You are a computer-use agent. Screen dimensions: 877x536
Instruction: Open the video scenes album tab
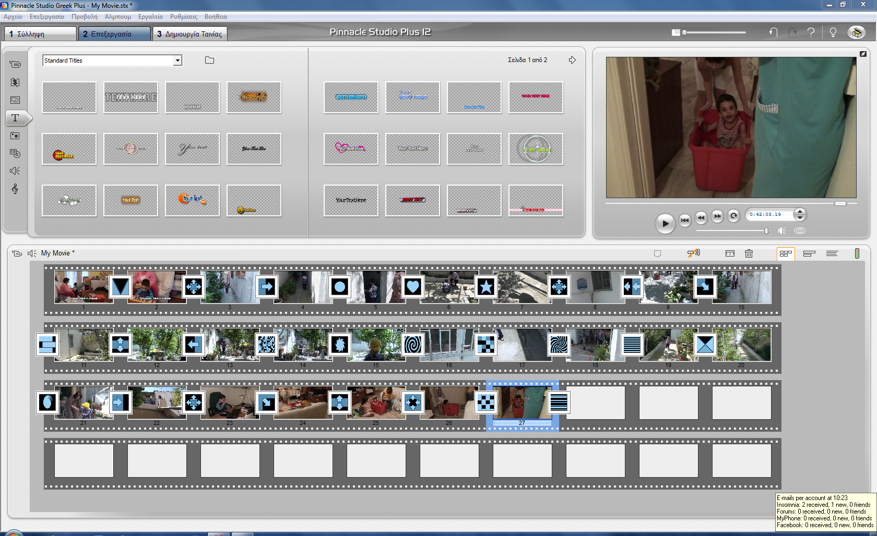tap(15, 64)
